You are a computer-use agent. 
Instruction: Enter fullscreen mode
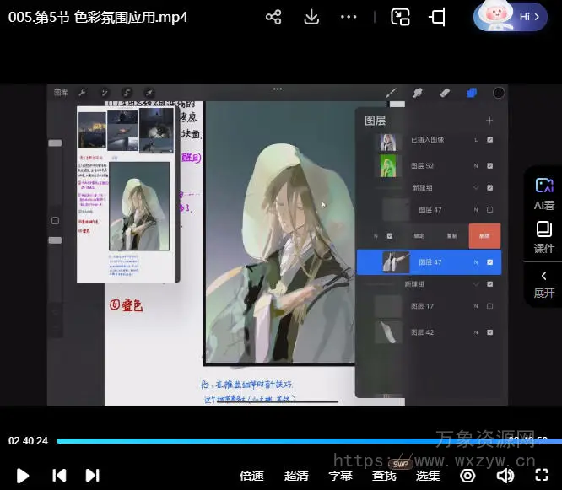coord(539,476)
